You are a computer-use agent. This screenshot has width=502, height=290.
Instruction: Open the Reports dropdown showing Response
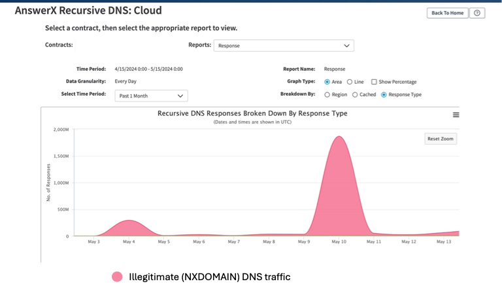pyautogui.click(x=283, y=46)
